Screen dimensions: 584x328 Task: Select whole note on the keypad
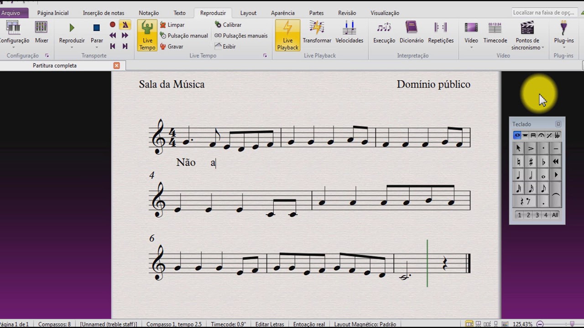tap(543, 175)
